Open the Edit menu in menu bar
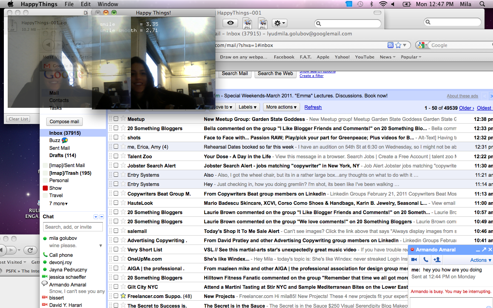The image size is (493, 308). 86,4
